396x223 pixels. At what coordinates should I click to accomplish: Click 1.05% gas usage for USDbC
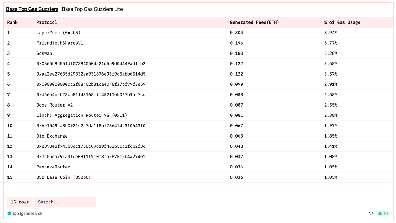pos(331,177)
